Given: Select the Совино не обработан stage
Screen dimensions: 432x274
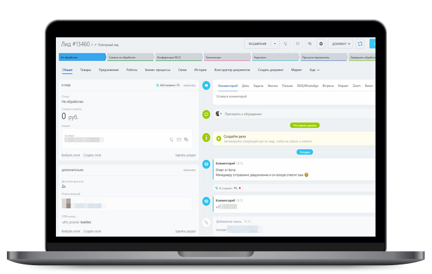Looking at the screenshot, I should coord(130,57).
